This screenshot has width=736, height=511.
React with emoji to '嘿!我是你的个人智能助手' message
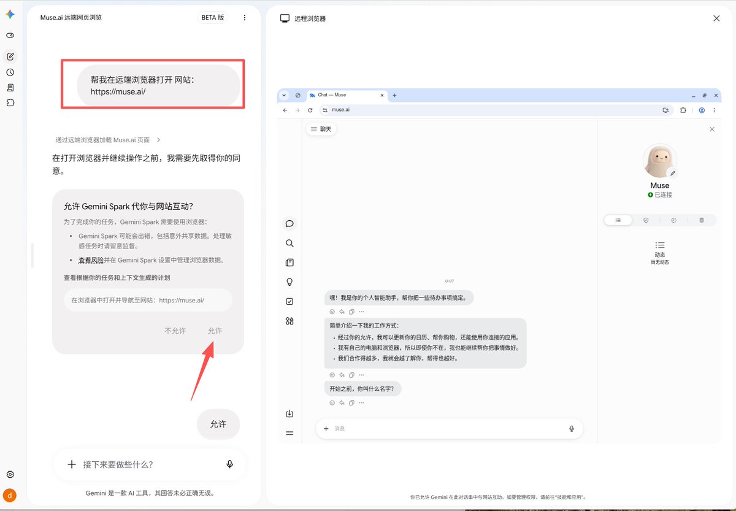click(332, 312)
